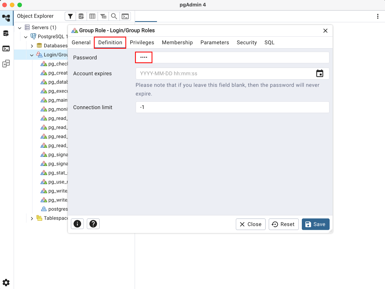Select the postgres role in tree
The image size is (385, 289).
click(58, 209)
